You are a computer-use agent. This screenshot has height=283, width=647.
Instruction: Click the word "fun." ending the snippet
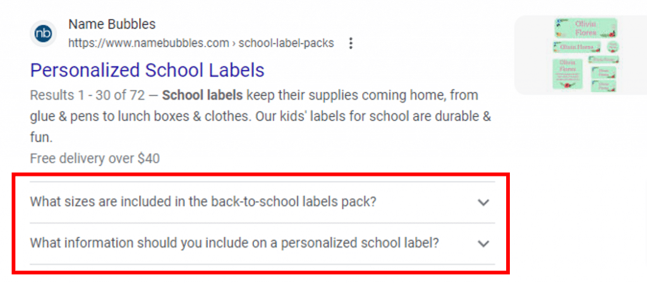pyautogui.click(x=40, y=137)
